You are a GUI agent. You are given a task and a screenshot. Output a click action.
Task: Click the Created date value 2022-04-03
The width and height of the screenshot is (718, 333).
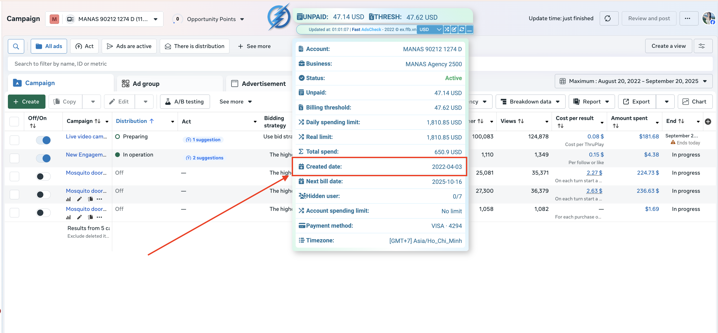(x=447, y=167)
